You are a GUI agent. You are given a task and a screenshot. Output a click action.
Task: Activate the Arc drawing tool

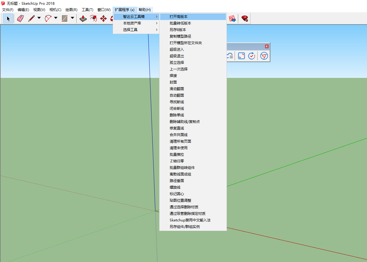tap(48, 19)
